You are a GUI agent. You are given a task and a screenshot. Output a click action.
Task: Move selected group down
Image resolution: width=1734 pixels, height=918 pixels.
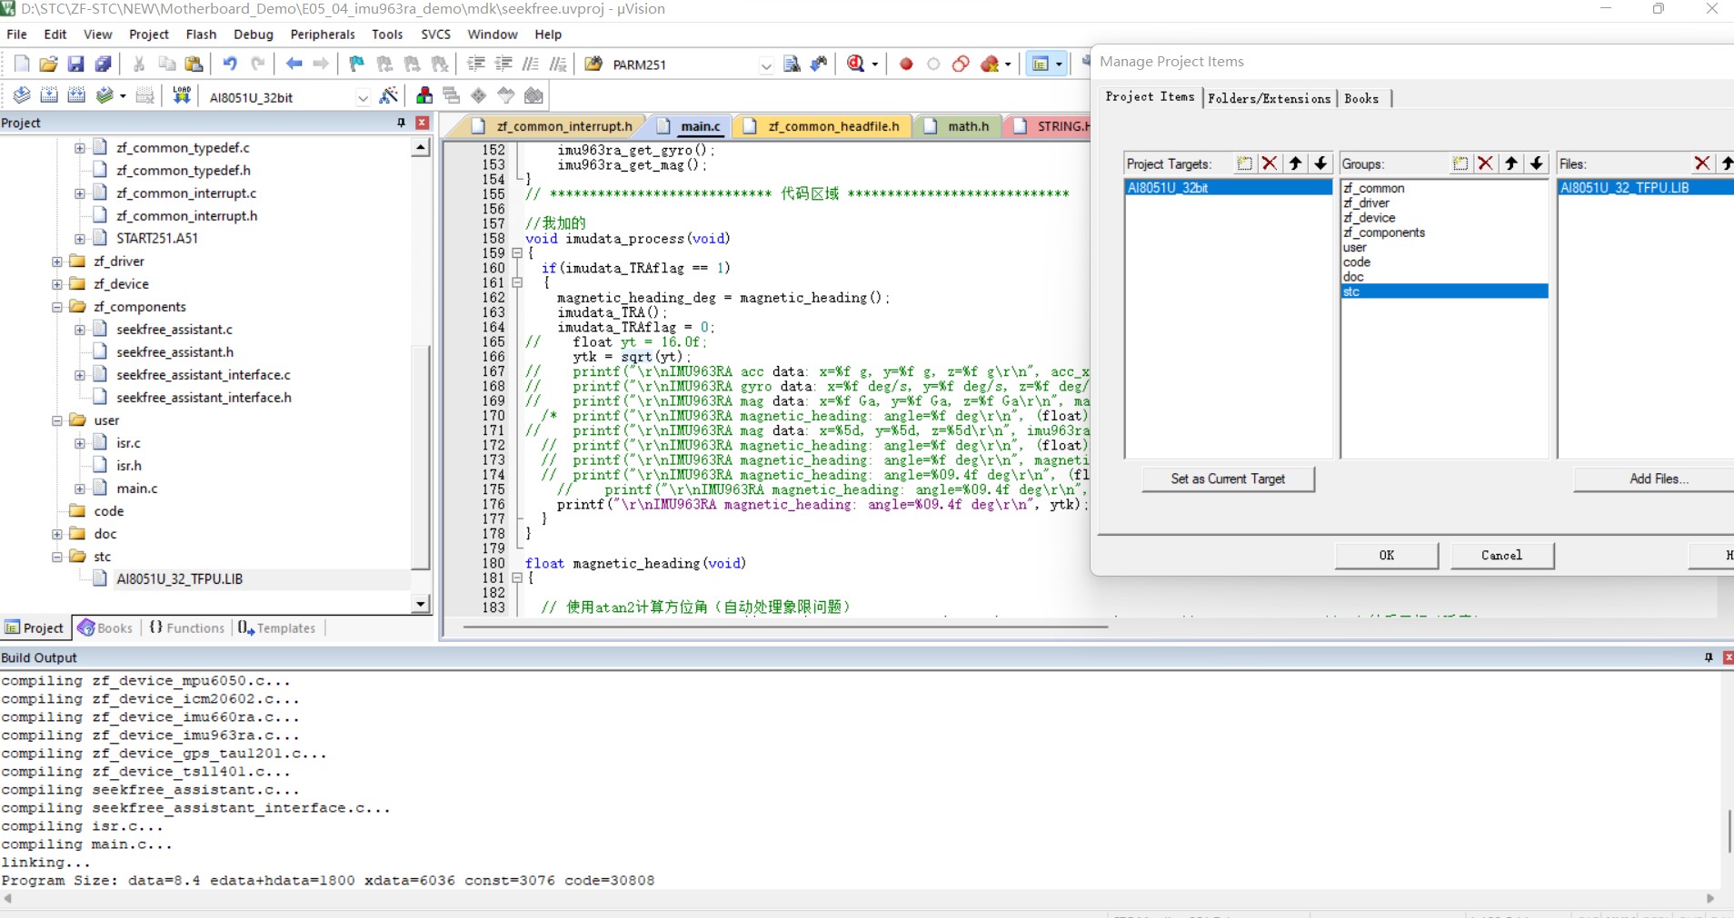tap(1537, 163)
